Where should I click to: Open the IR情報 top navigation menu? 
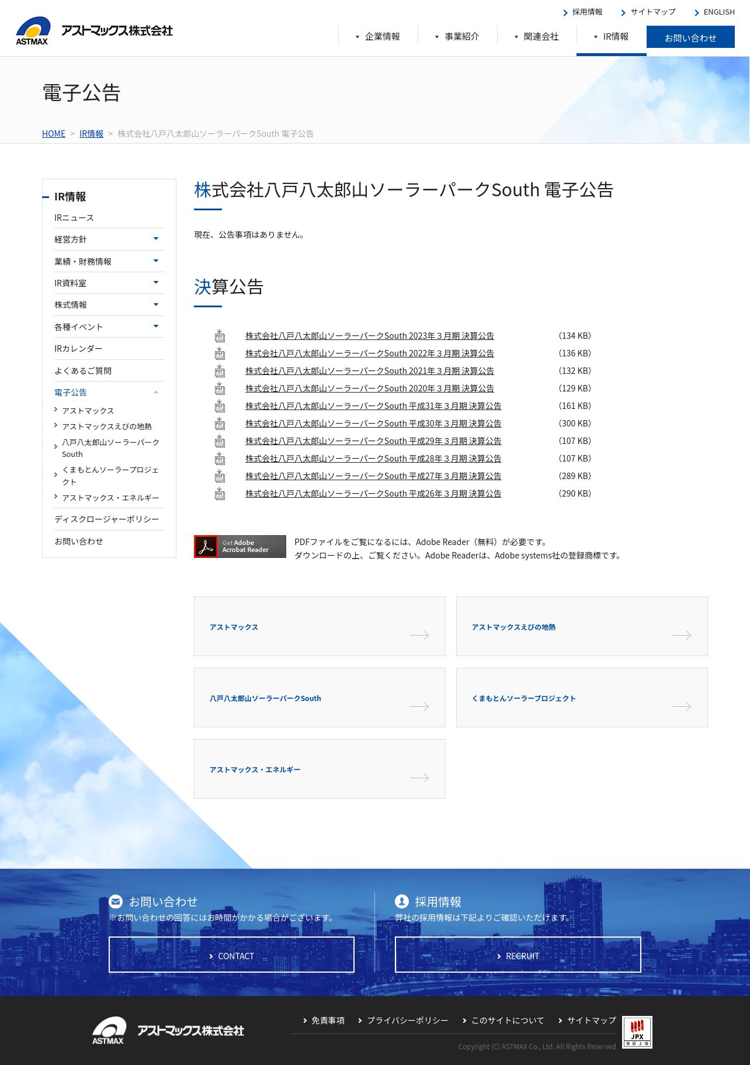coord(612,37)
